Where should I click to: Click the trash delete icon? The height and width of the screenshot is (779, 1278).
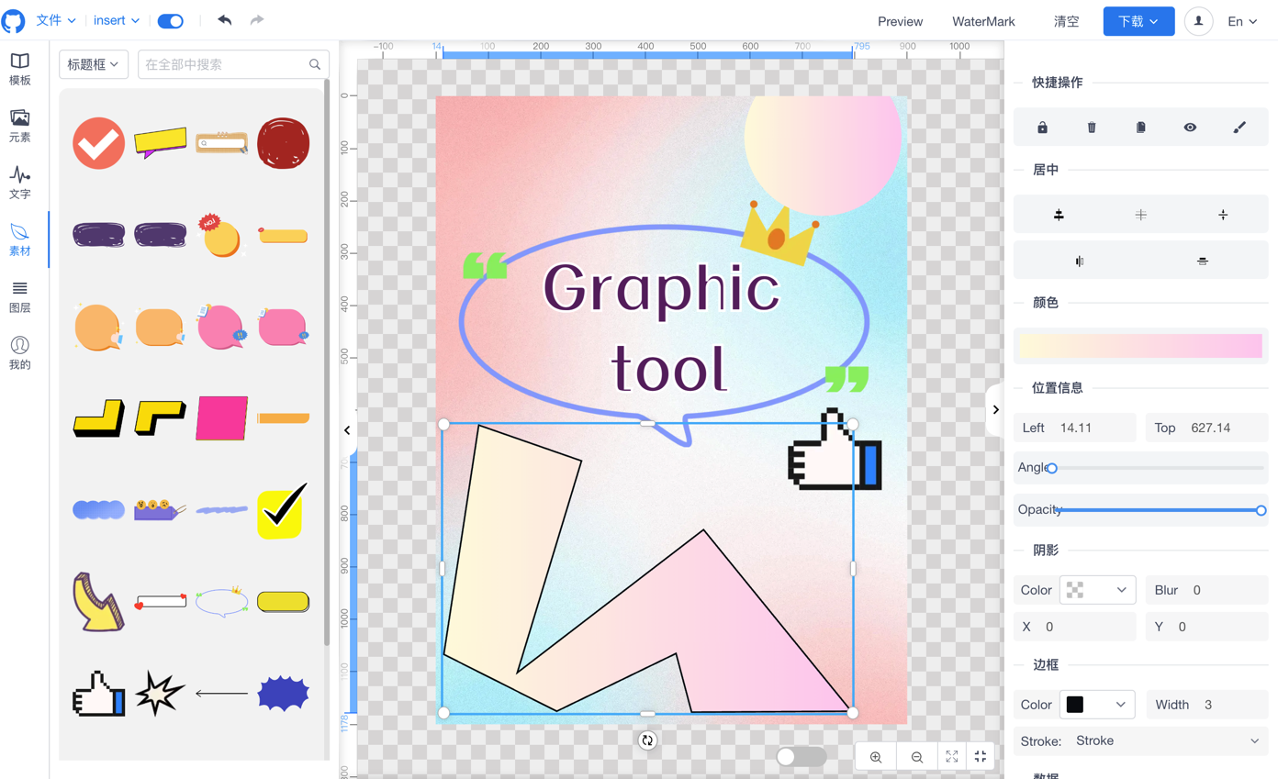1092,128
